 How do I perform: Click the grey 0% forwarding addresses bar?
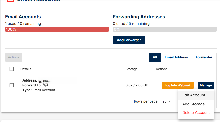tap(165, 29)
